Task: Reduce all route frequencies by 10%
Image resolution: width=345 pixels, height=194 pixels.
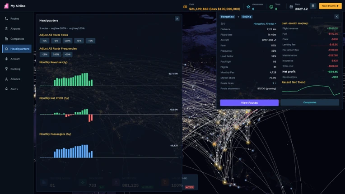Action: [45, 55]
